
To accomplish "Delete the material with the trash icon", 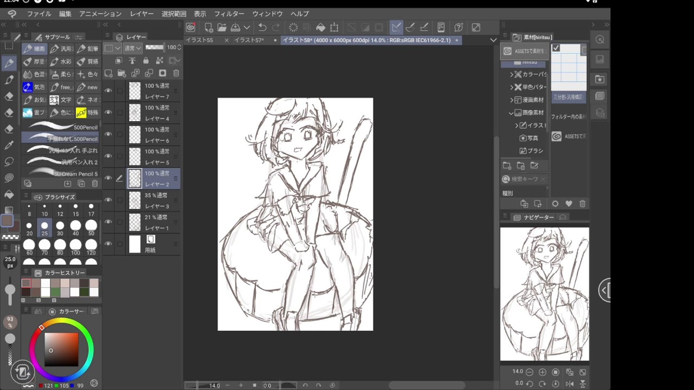I will [582, 204].
